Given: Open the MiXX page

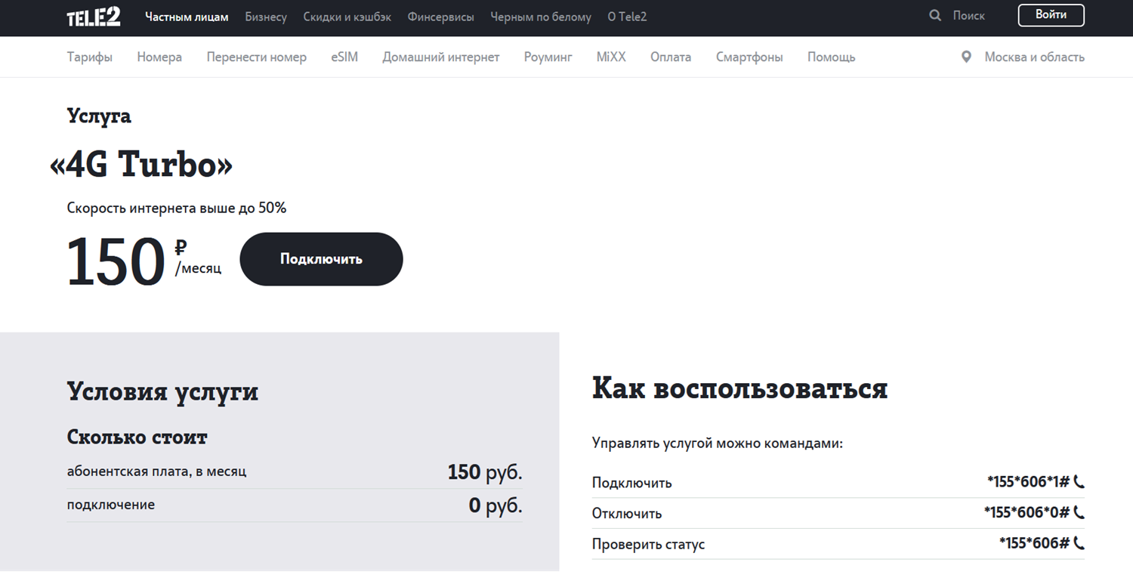Looking at the screenshot, I should click(611, 57).
